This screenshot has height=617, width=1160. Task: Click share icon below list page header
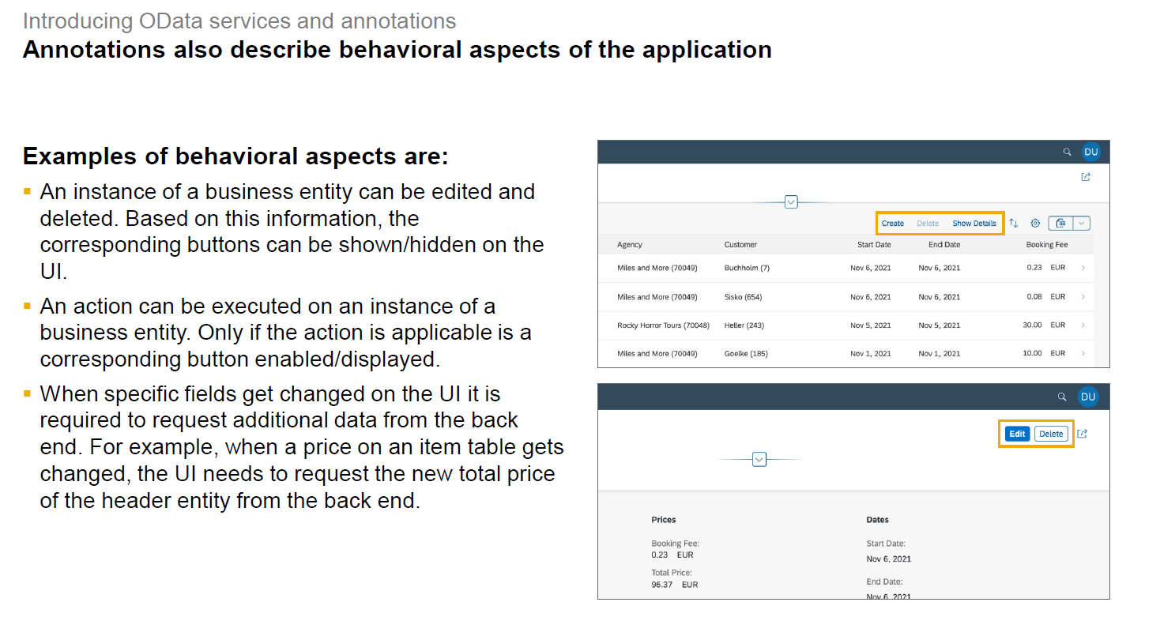pos(1086,177)
